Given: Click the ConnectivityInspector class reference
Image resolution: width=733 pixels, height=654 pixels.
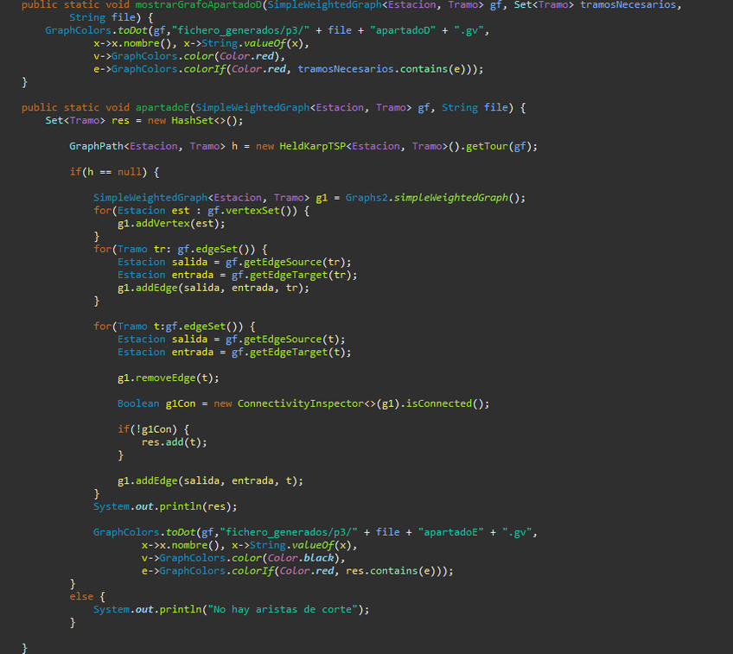Looking at the screenshot, I should click(293, 403).
